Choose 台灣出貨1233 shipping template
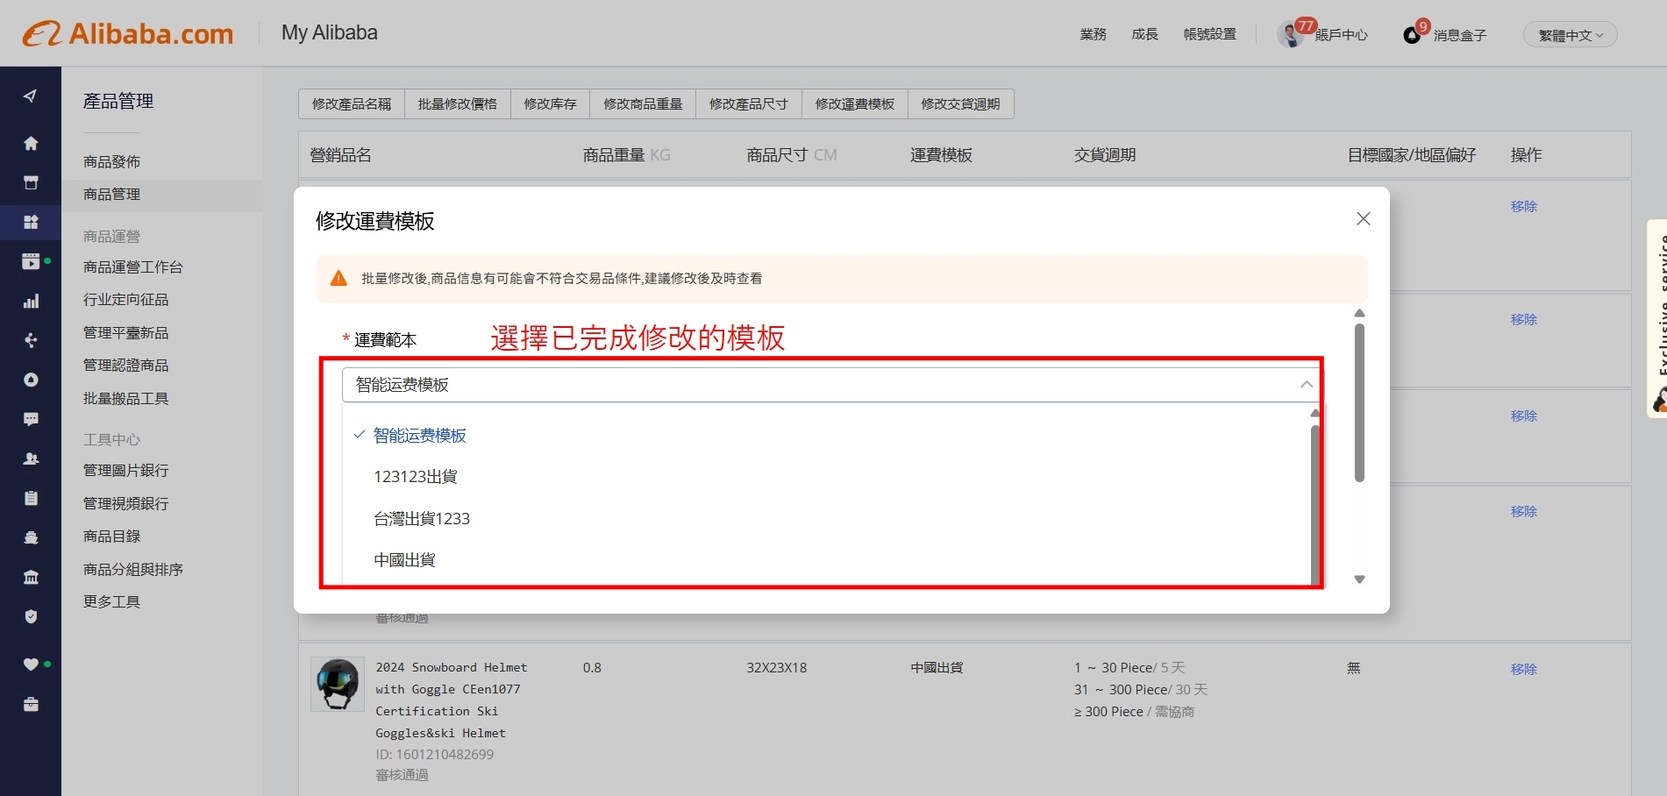 point(422,519)
